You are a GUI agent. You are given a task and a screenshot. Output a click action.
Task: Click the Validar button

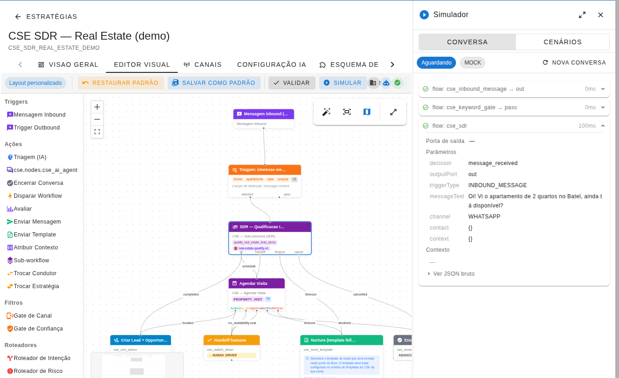[292, 83]
